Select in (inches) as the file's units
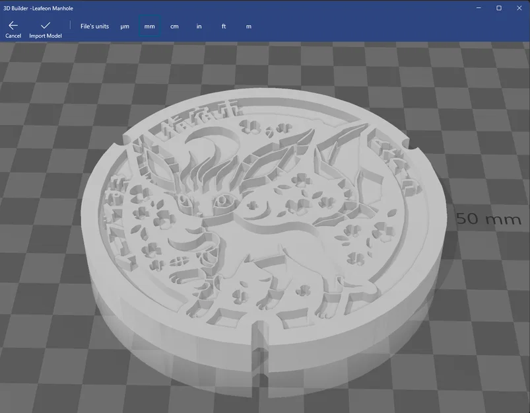The height and width of the screenshot is (413, 530). coord(199,26)
